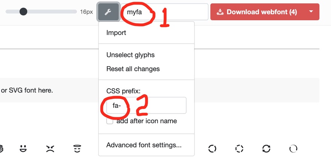Select the partially visible glyph at far left
The width and height of the screenshot is (331, 162).
tap(1, 148)
